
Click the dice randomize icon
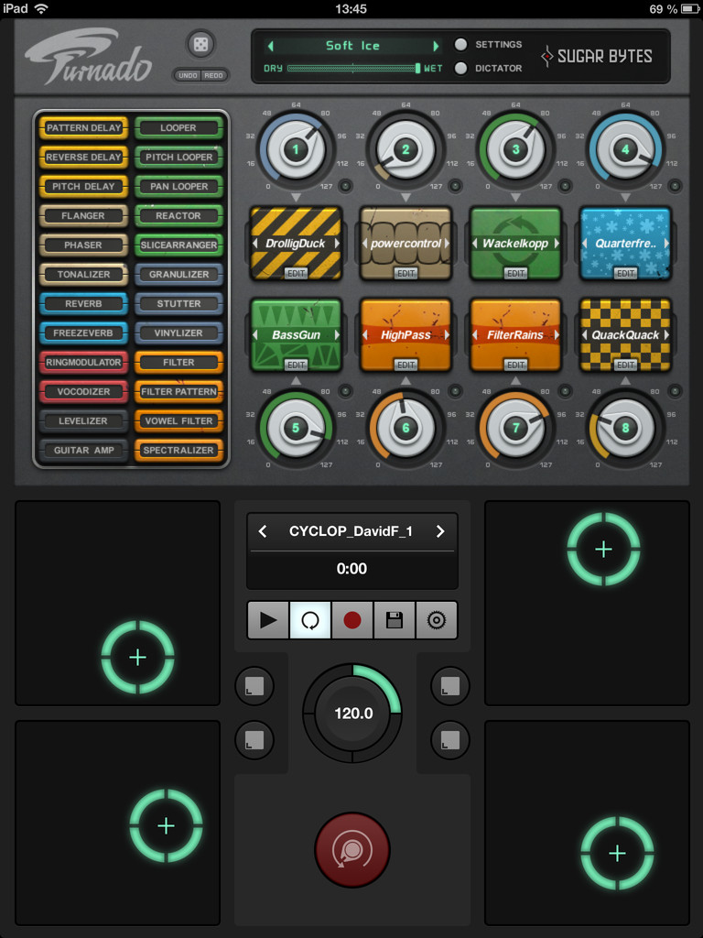click(200, 44)
